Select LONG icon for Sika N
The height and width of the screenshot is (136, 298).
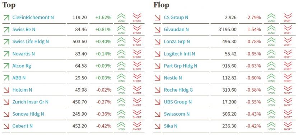tap(271, 126)
